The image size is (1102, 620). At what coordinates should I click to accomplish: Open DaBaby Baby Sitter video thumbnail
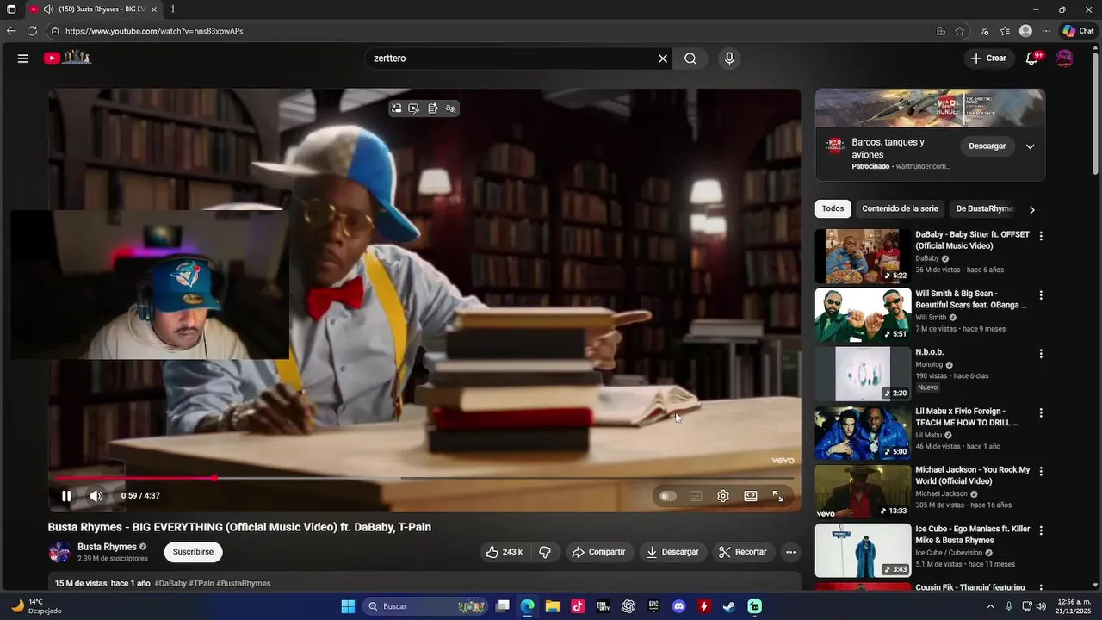(863, 257)
